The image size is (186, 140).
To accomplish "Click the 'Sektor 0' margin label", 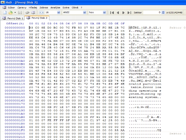I will tap(177, 28).
